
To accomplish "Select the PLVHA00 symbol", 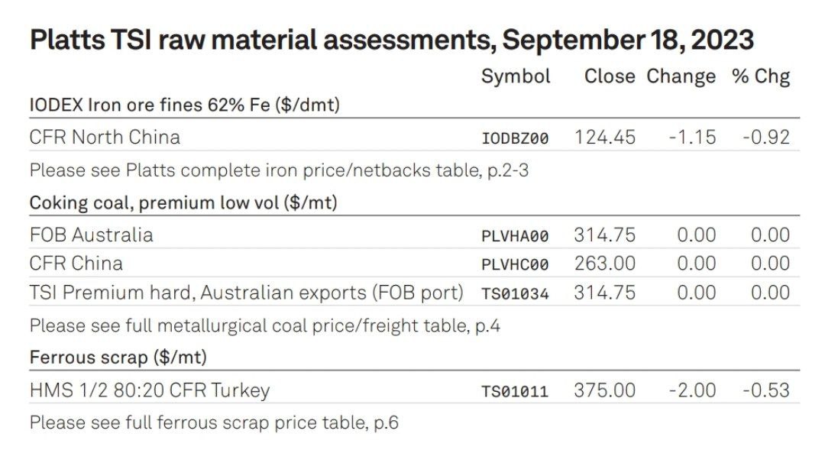I will (x=515, y=236).
